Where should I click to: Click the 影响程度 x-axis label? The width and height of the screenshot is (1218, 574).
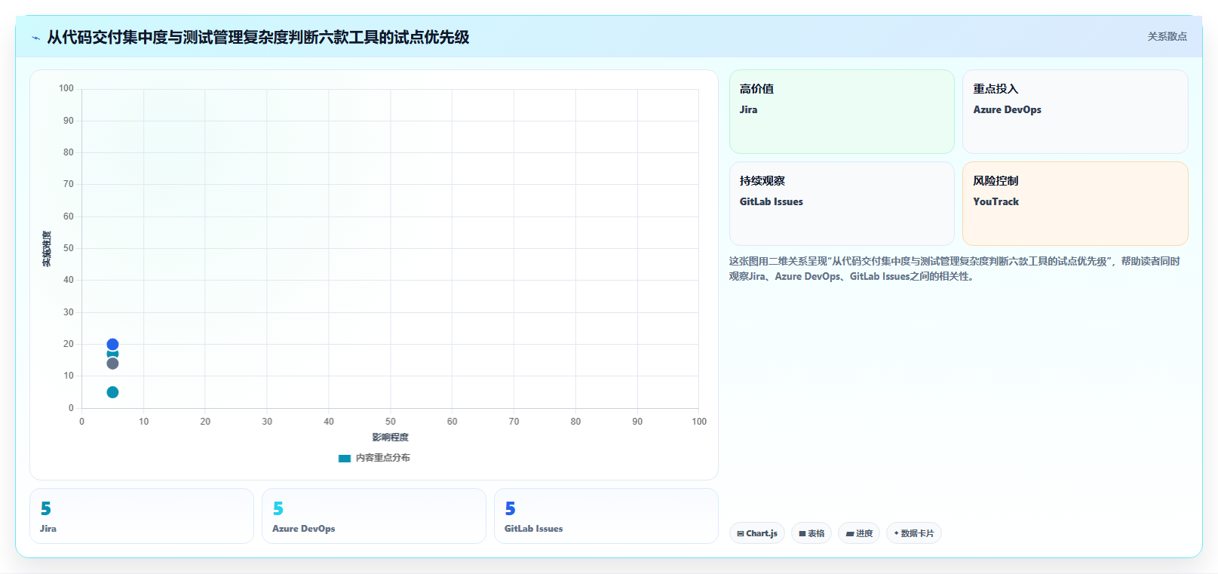pos(390,437)
